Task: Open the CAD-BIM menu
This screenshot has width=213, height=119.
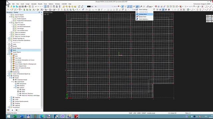Action: (64, 4)
